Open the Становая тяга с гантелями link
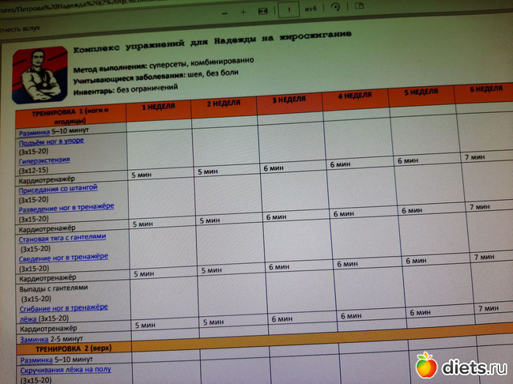 tap(62, 236)
